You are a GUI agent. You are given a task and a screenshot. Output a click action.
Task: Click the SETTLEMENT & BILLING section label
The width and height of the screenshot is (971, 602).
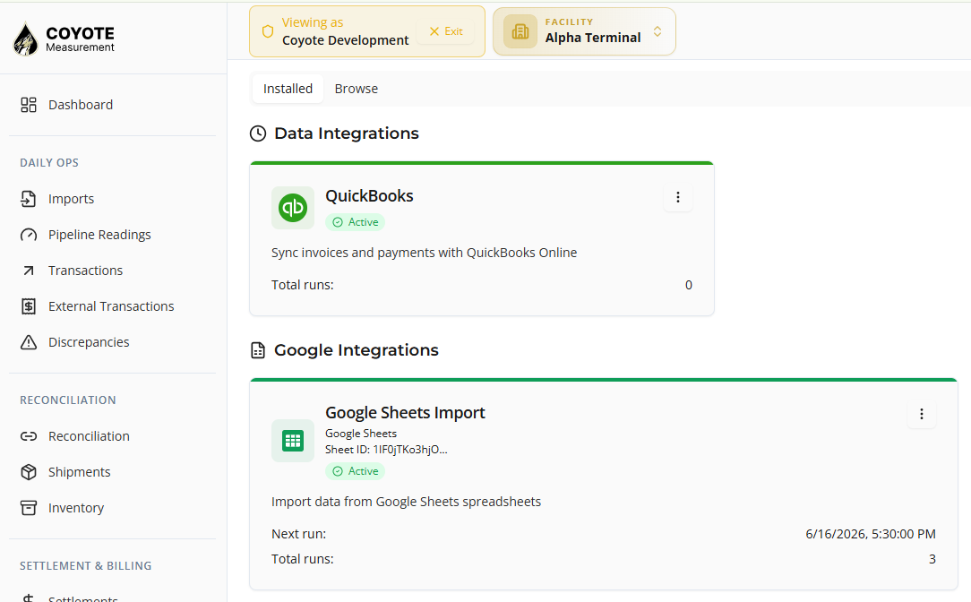[x=85, y=566]
